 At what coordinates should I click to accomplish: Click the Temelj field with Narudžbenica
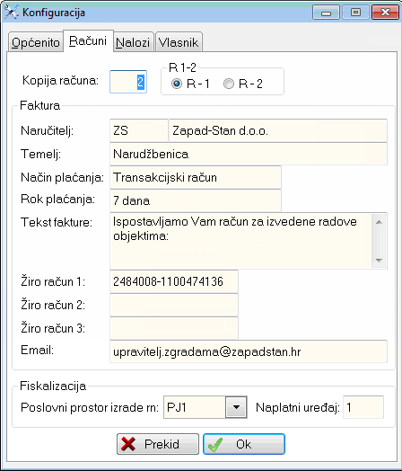tap(249, 154)
